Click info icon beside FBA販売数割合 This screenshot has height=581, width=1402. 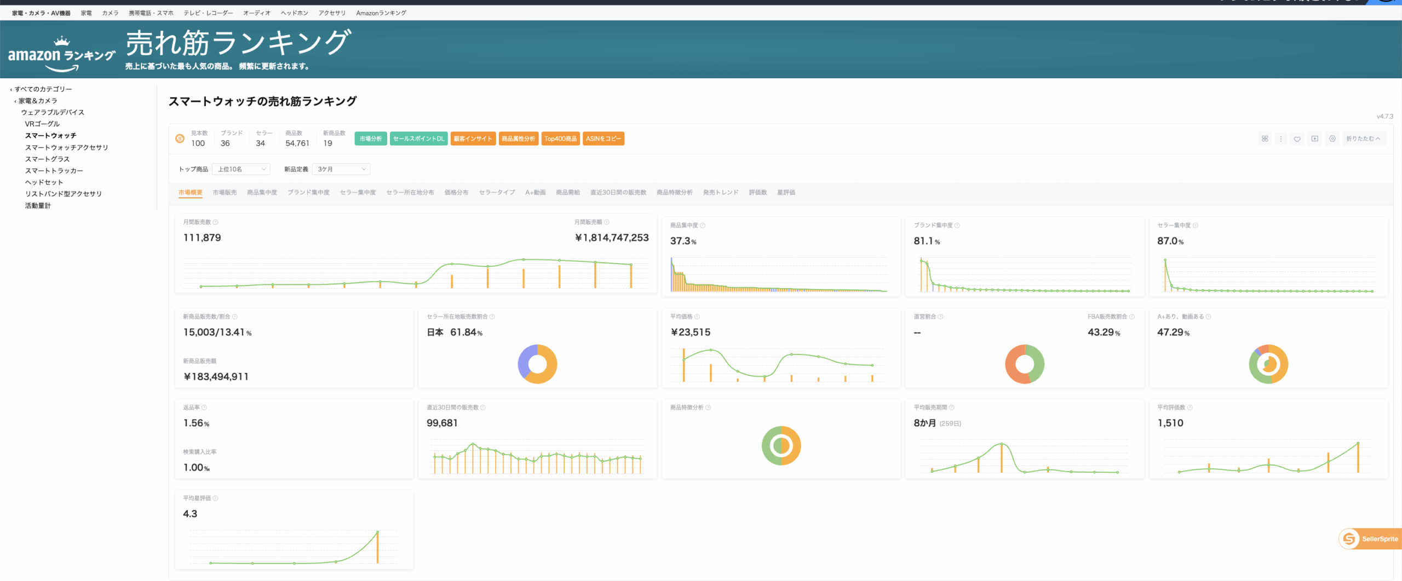pyautogui.click(x=1132, y=317)
